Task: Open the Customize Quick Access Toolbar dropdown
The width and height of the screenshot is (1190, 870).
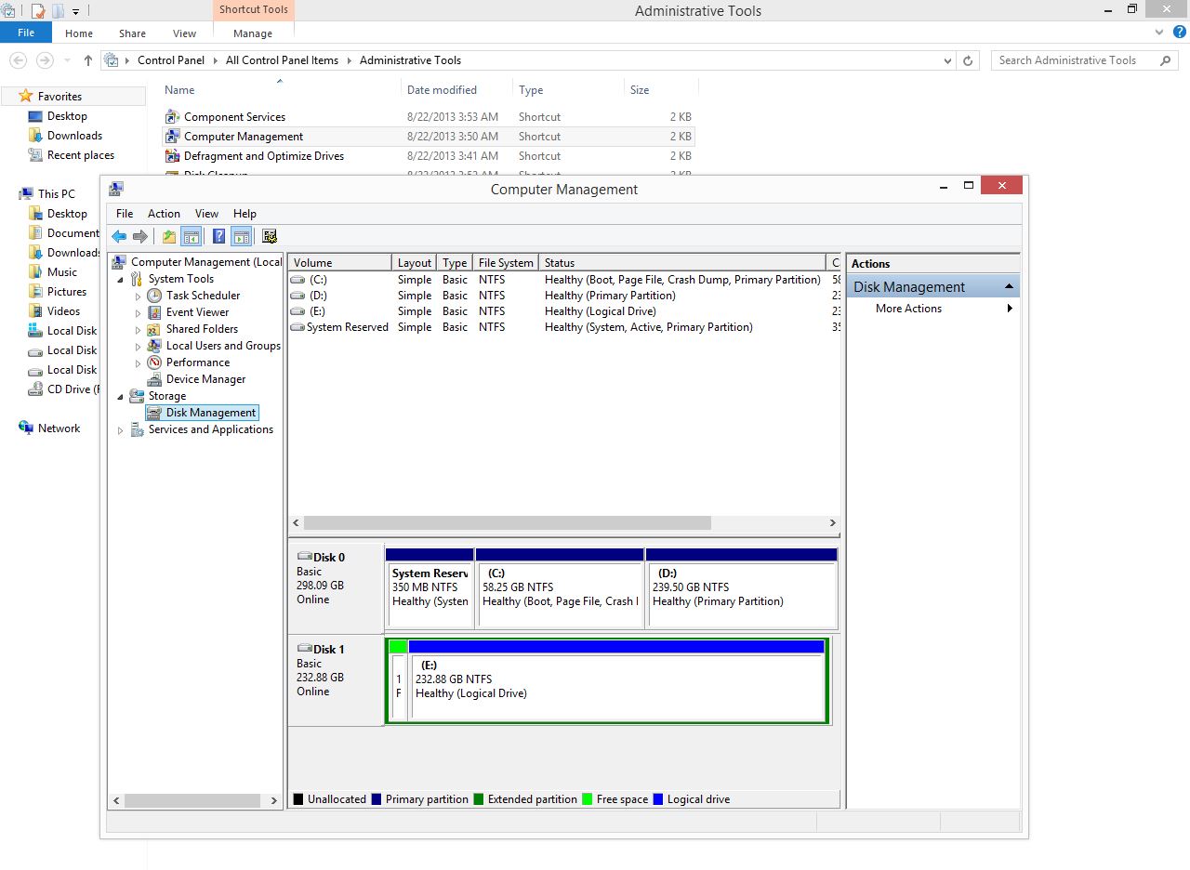Action: pyautogui.click(x=75, y=11)
